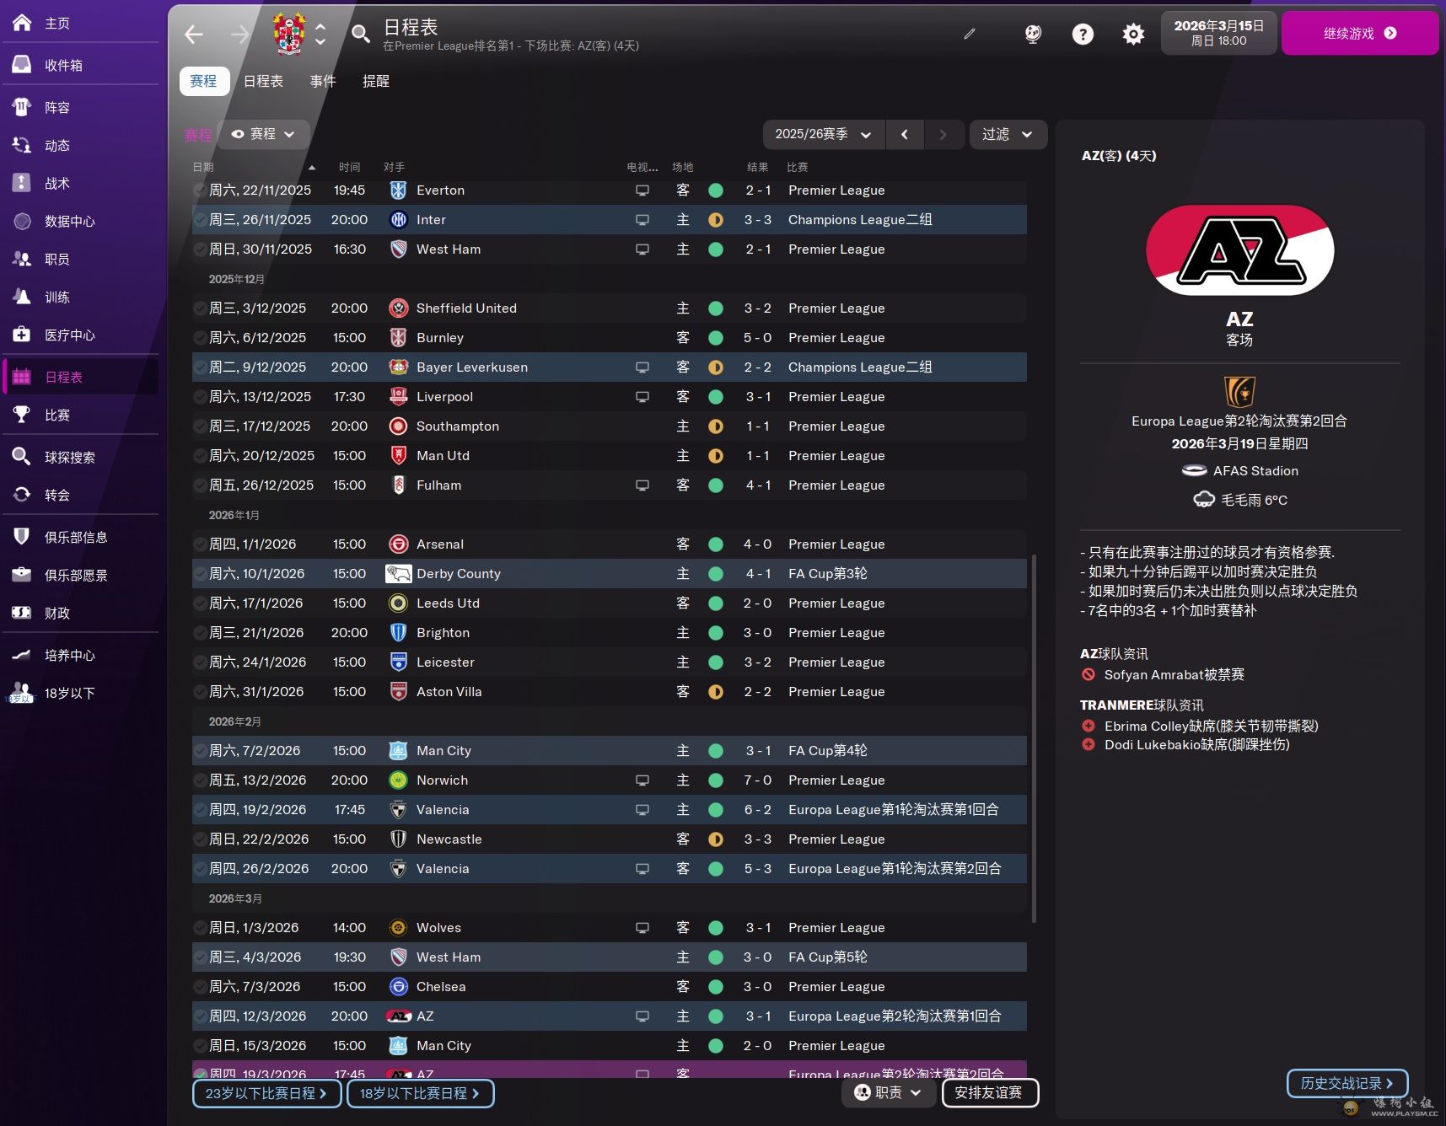The width and height of the screenshot is (1446, 1126).
Task: Open 23岁以下比赛日程 link button
Action: 266,1093
